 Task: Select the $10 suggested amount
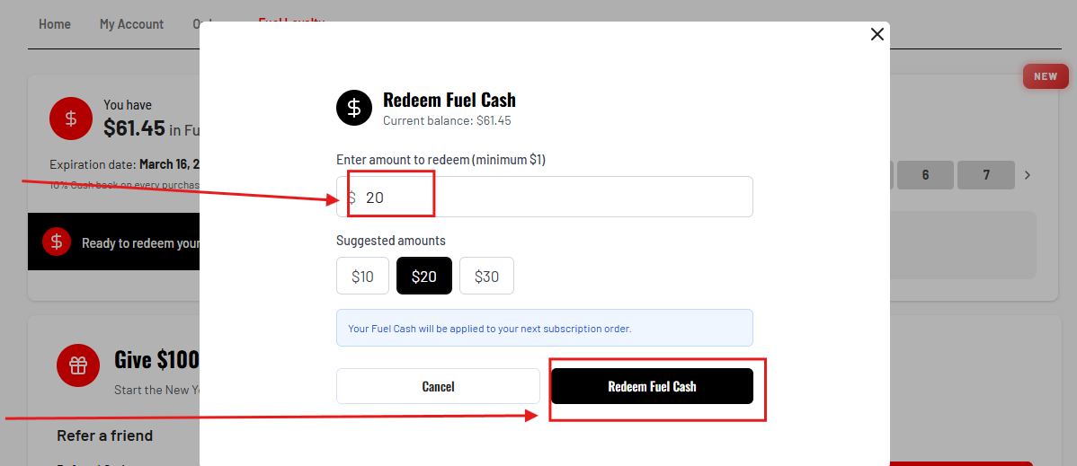tap(362, 277)
